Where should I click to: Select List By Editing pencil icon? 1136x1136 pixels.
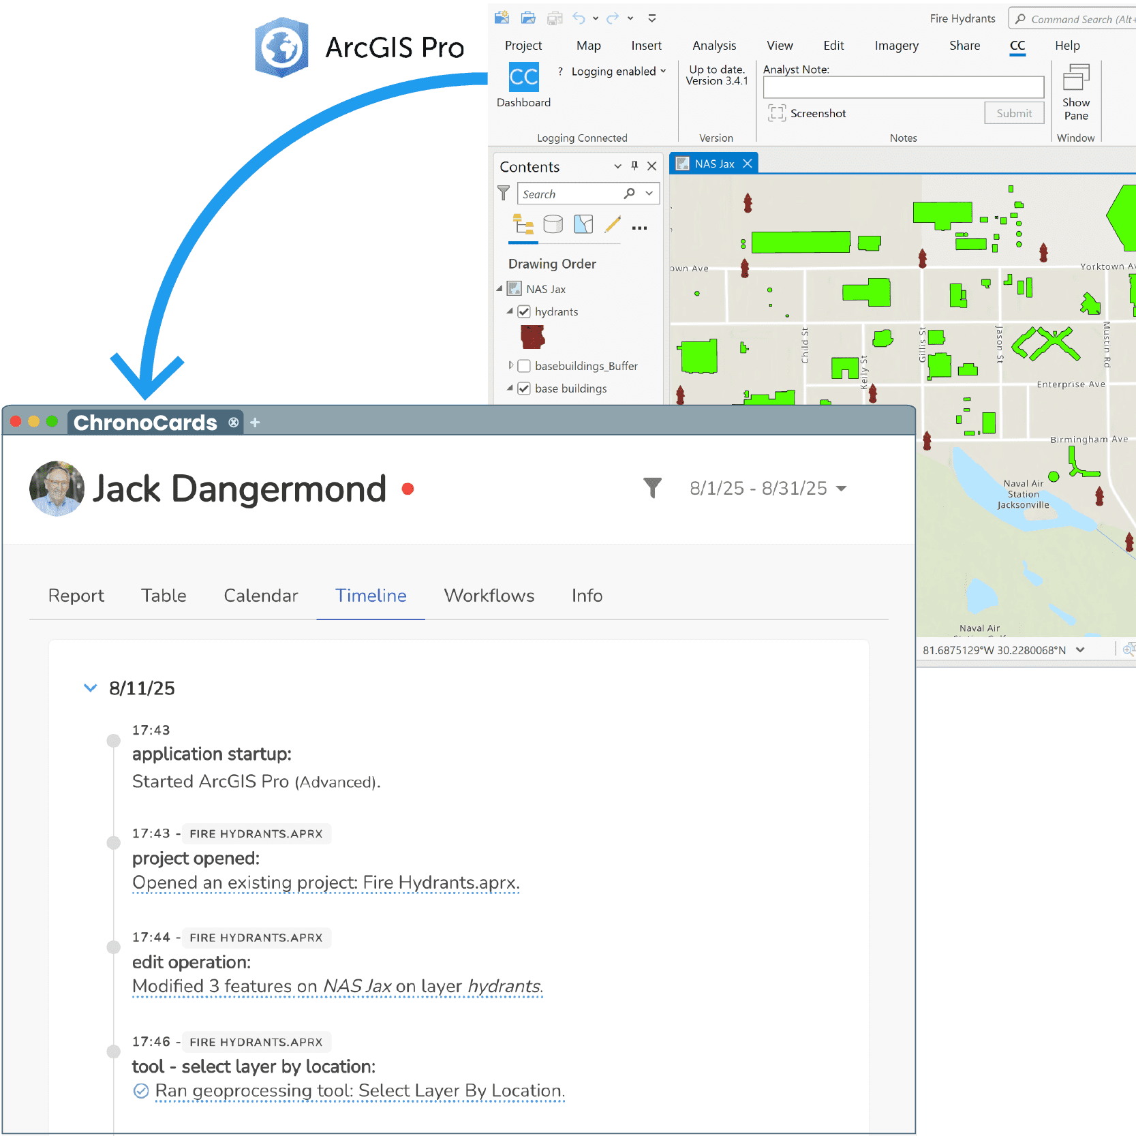tap(612, 225)
